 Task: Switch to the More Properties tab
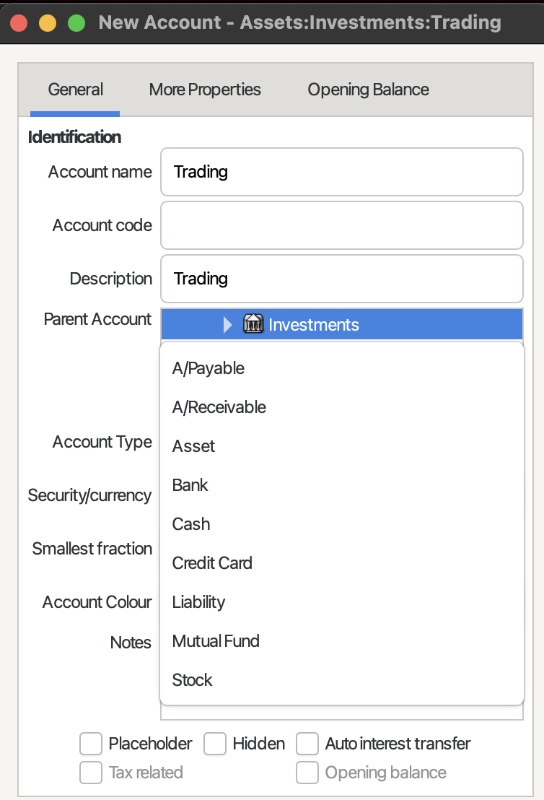coord(205,90)
